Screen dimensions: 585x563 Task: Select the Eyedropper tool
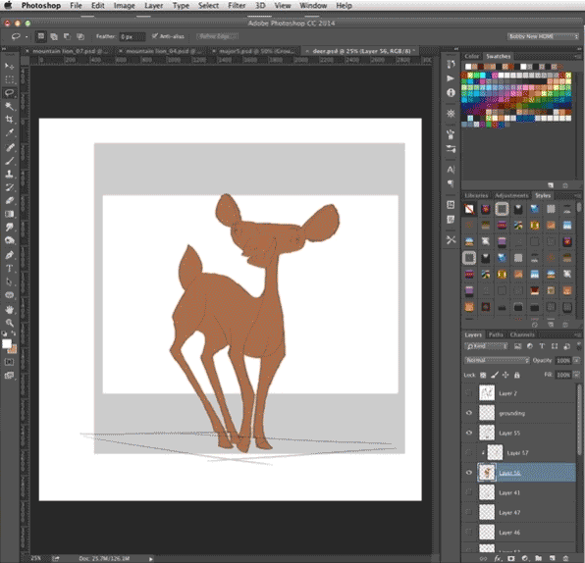click(10, 132)
